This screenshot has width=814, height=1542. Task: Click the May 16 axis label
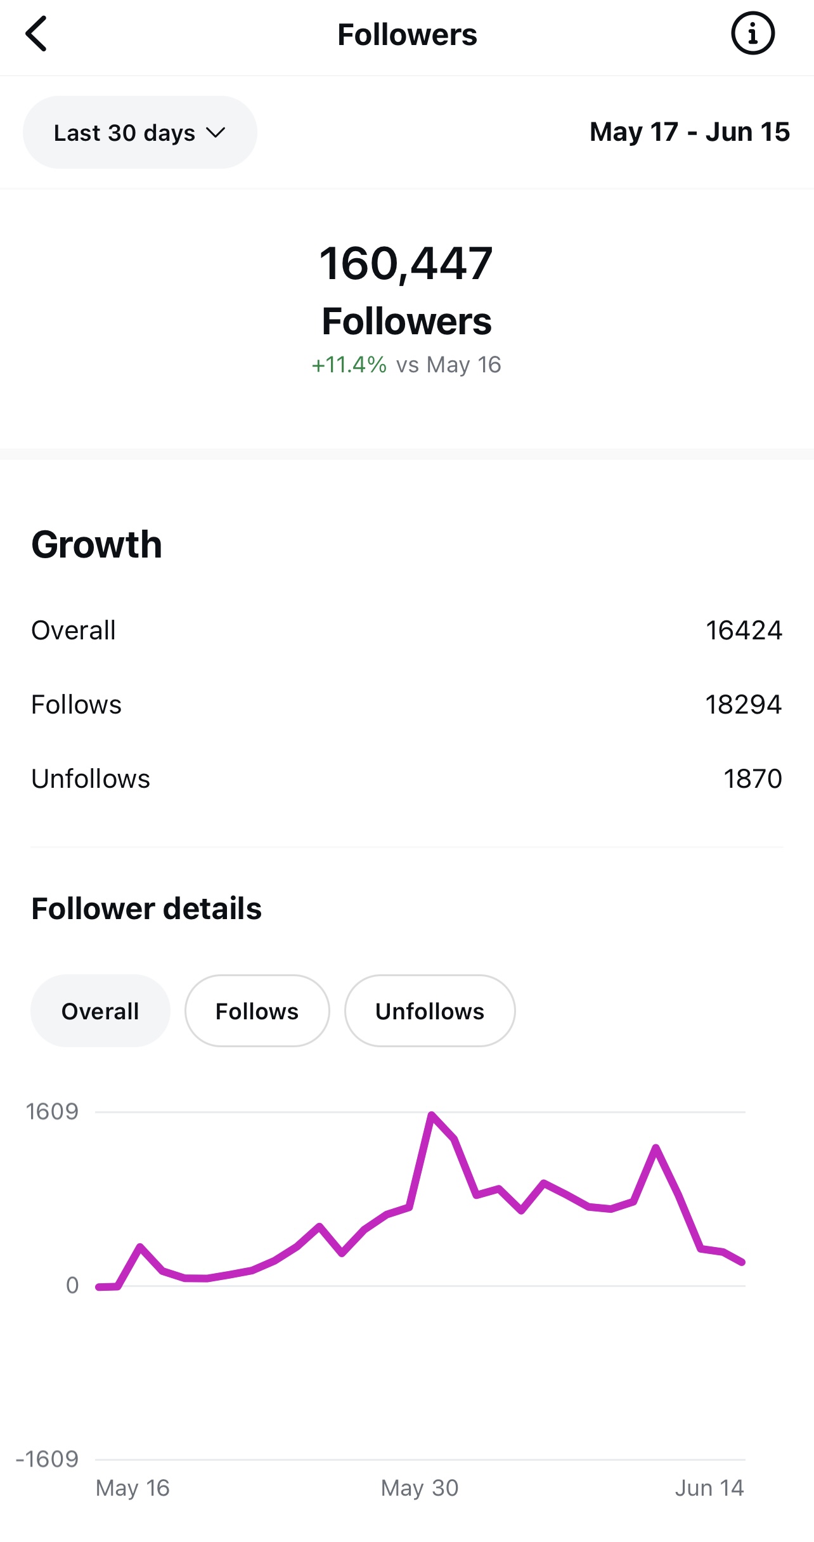tap(132, 1487)
